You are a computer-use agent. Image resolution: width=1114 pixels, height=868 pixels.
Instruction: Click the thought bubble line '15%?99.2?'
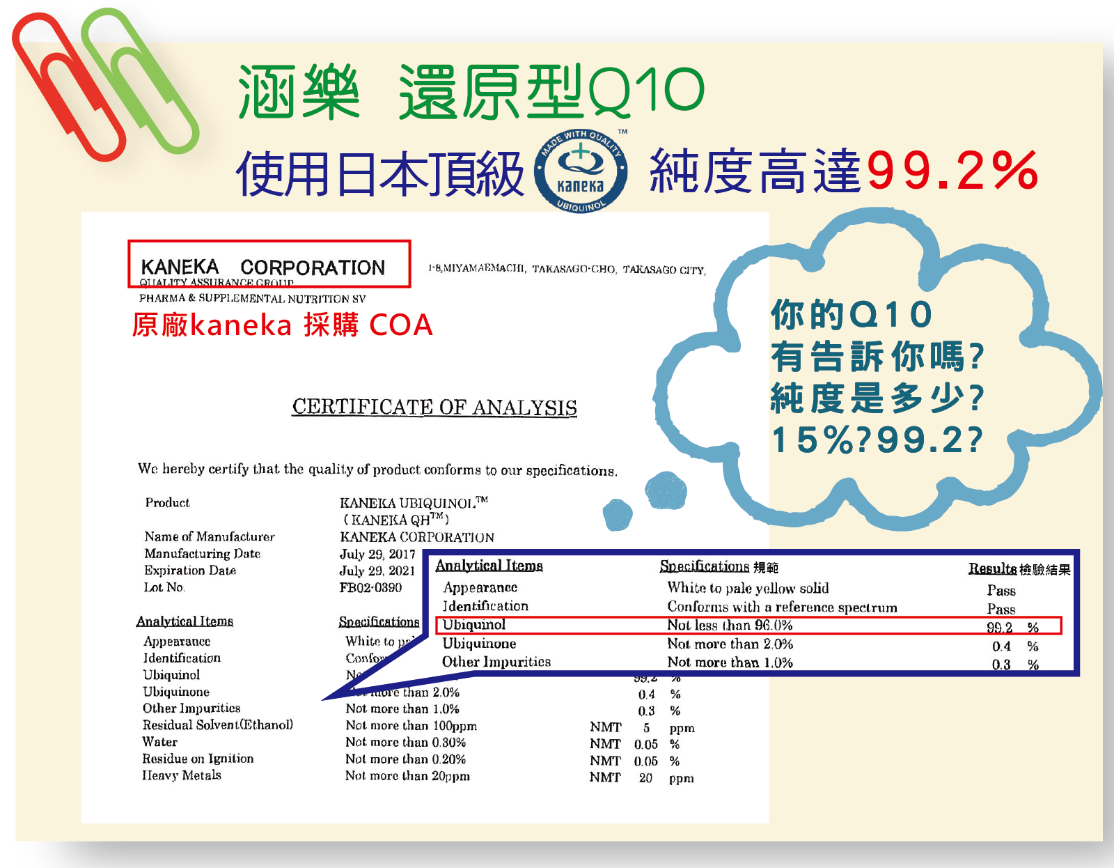(877, 440)
